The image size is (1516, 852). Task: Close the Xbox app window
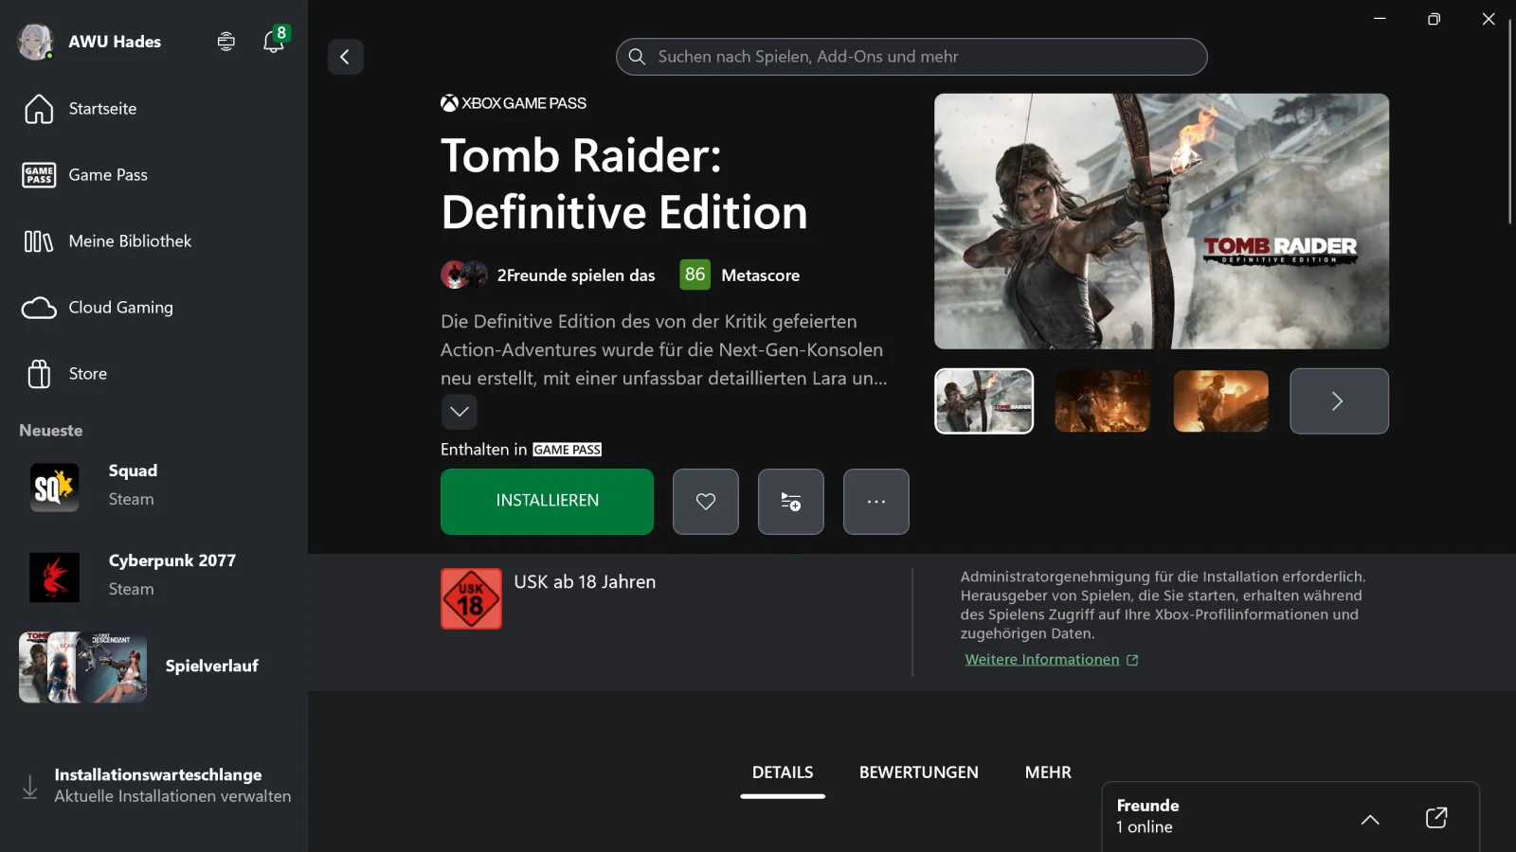pos(1489,19)
